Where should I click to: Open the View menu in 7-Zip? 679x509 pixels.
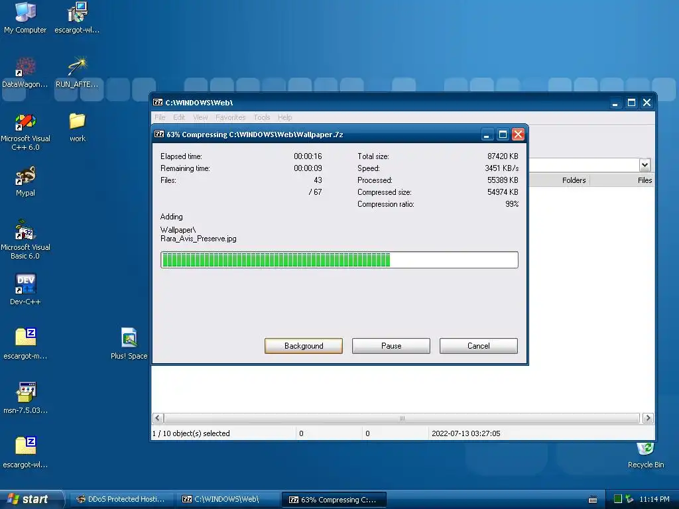pyautogui.click(x=200, y=117)
